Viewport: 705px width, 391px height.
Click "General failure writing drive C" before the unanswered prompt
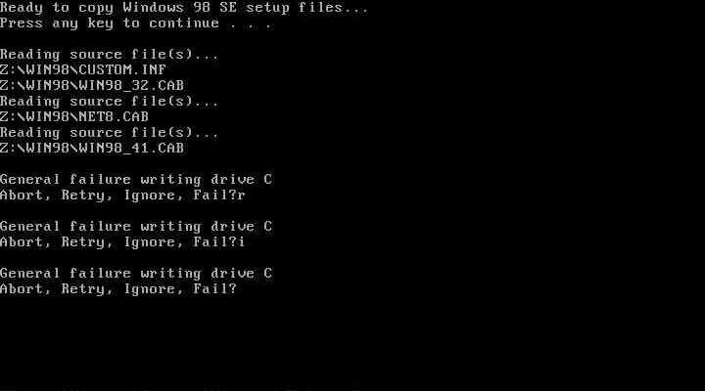tap(136, 274)
